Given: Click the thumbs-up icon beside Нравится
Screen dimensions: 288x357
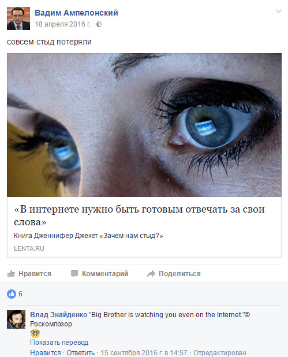Looking at the screenshot, I should 11,273.
